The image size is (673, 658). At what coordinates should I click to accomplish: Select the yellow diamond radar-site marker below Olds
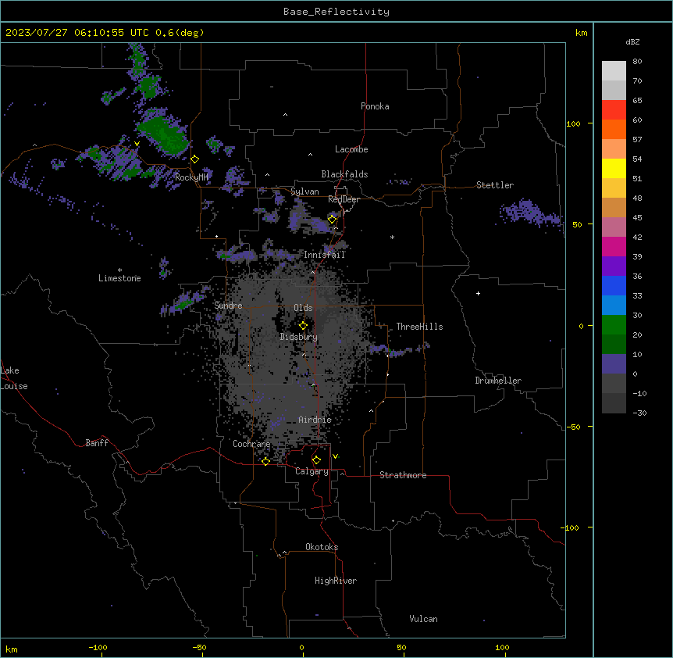point(303,325)
